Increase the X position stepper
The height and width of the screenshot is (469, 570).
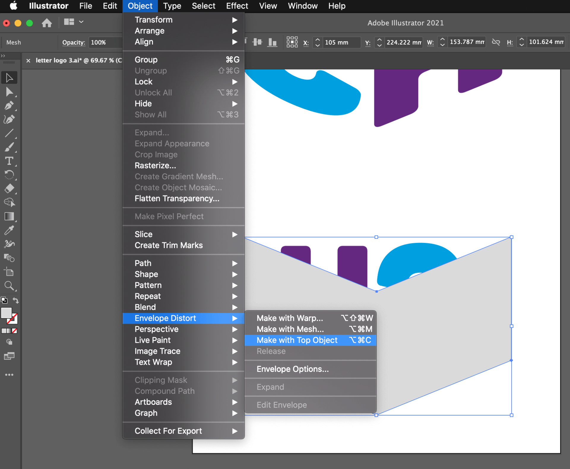(317, 40)
